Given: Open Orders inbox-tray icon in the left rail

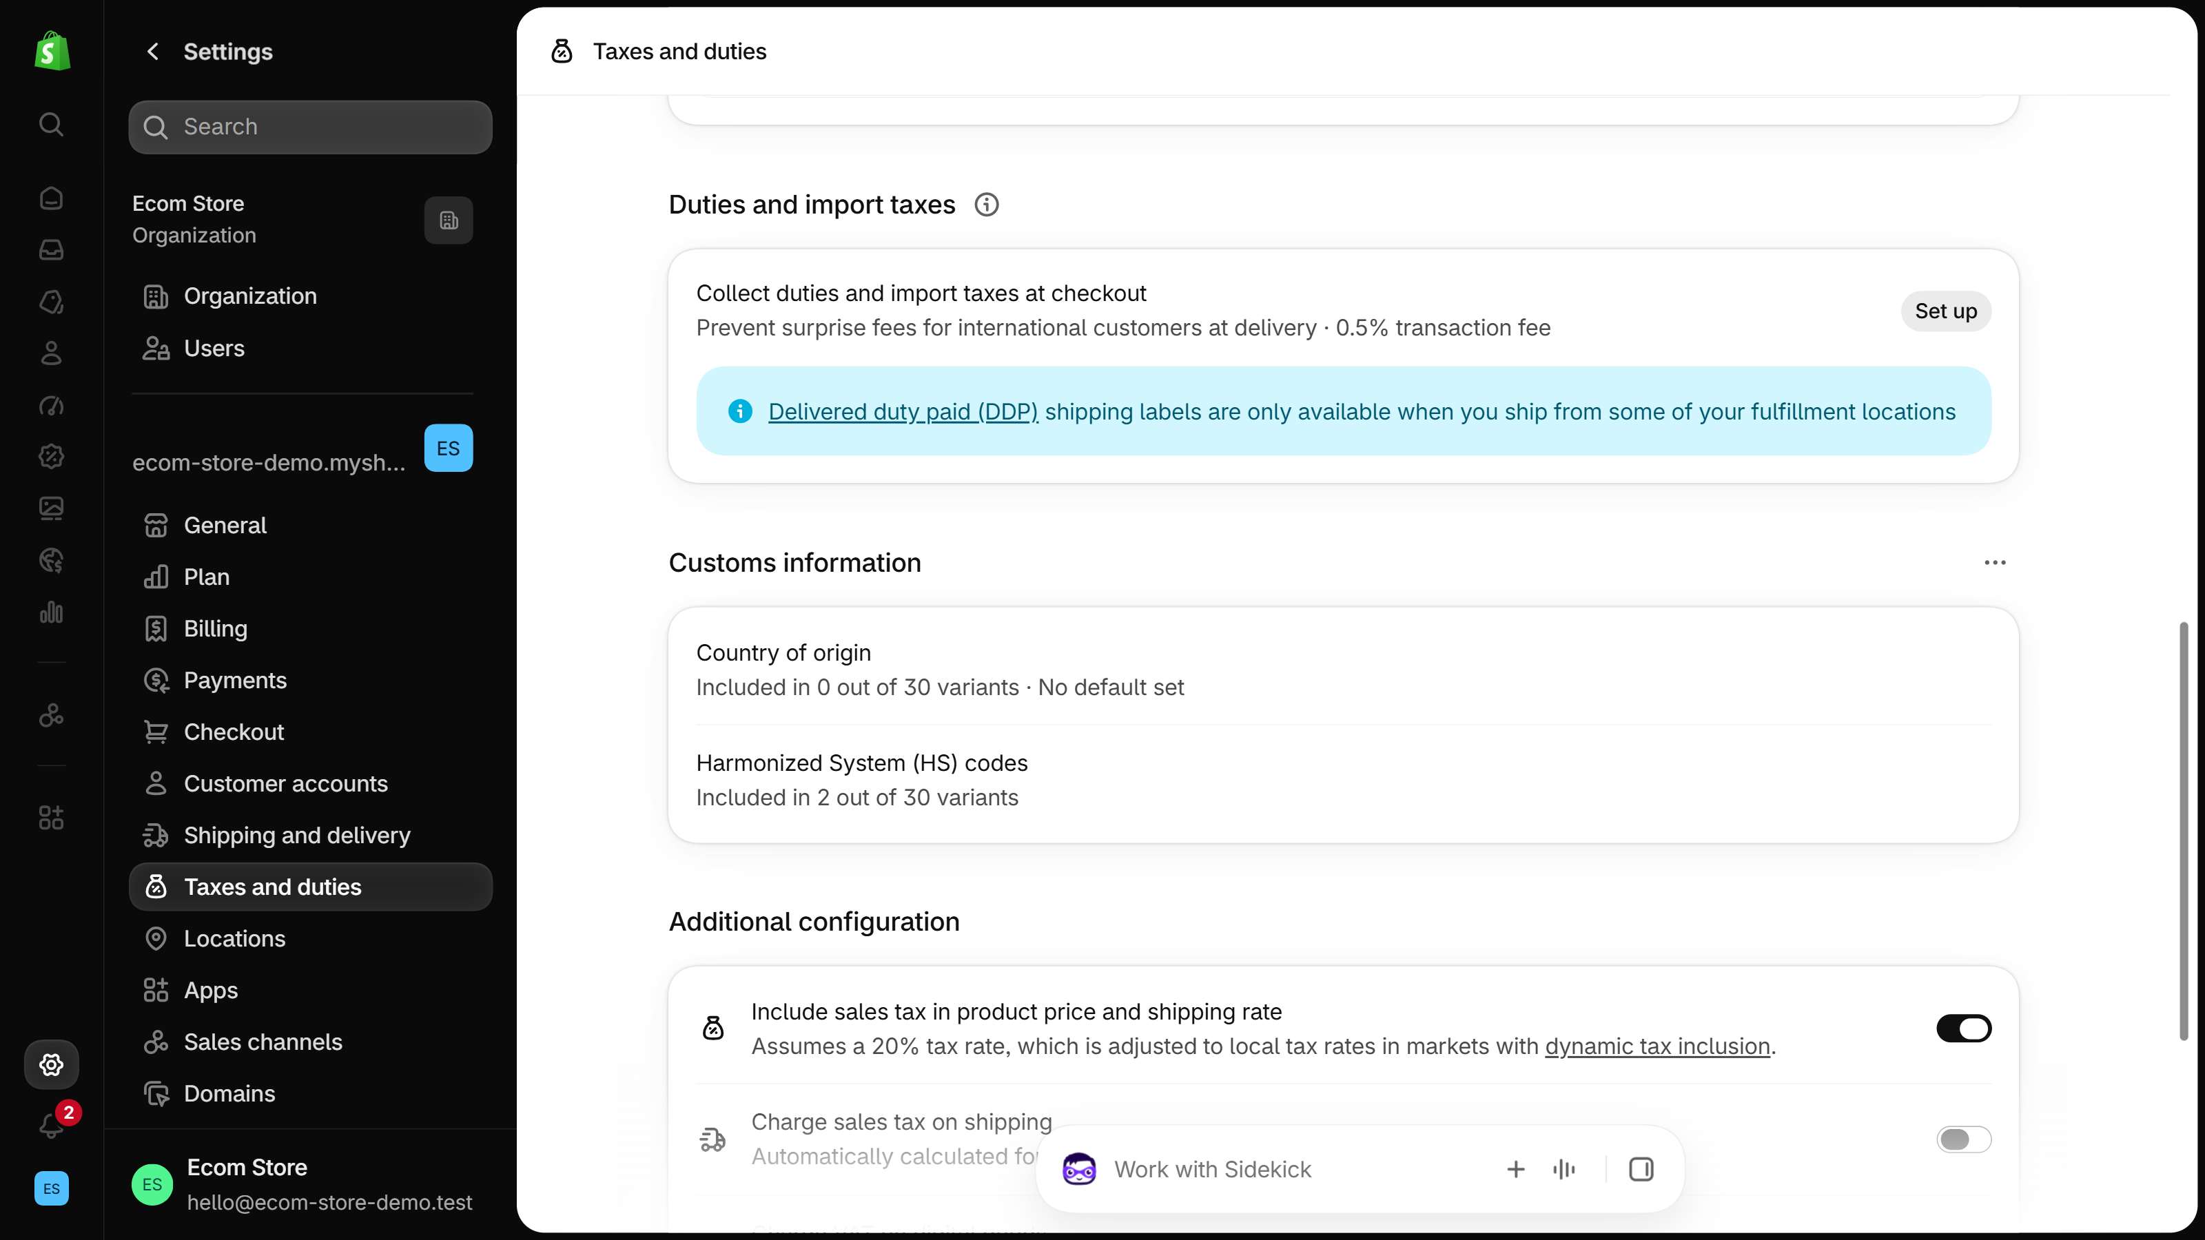Looking at the screenshot, I should coord(52,250).
